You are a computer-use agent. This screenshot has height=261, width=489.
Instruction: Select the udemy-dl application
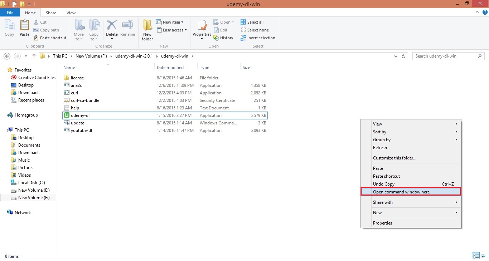pyautogui.click(x=165, y=115)
